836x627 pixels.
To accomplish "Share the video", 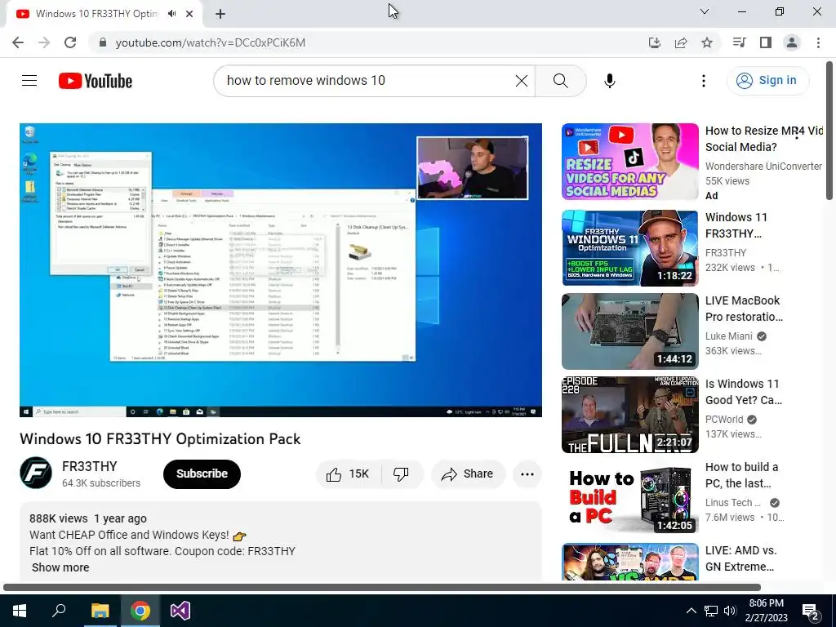I will [x=468, y=474].
